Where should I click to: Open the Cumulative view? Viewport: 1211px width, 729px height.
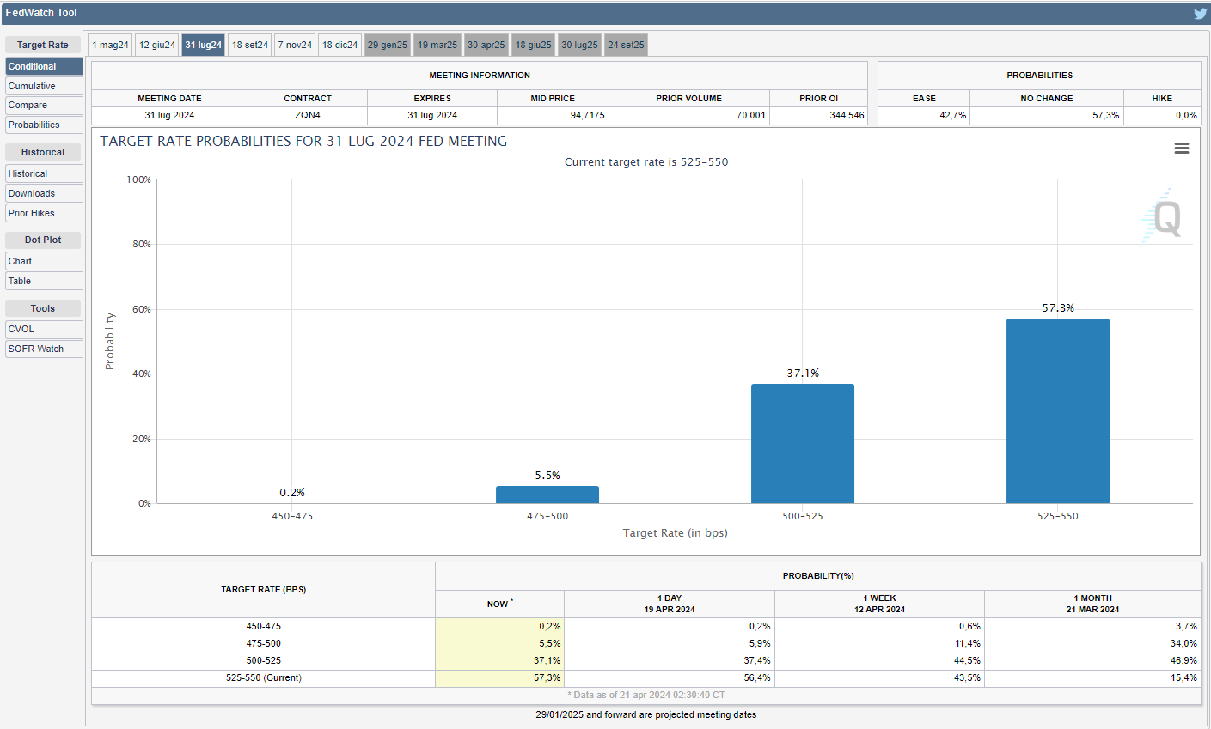(x=44, y=86)
